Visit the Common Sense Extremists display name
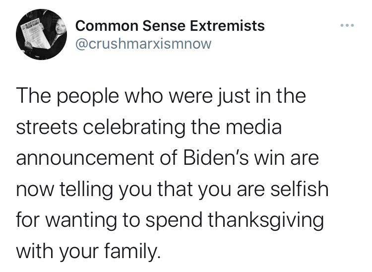The width and height of the screenshot is (372, 272). (x=170, y=26)
